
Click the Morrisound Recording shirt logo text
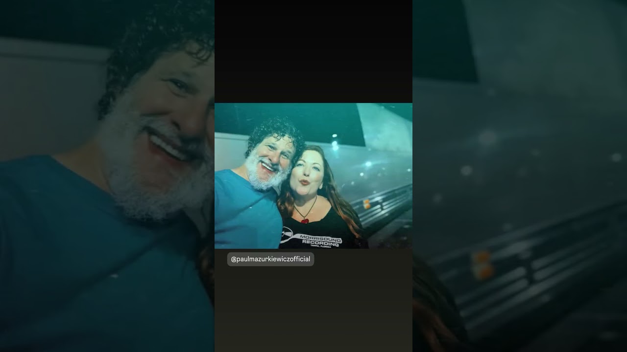pyautogui.click(x=320, y=240)
